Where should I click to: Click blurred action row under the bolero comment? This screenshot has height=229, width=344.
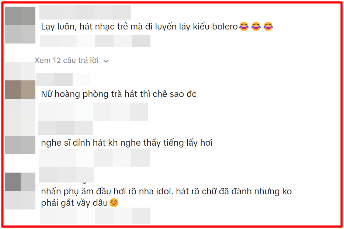(x=95, y=41)
